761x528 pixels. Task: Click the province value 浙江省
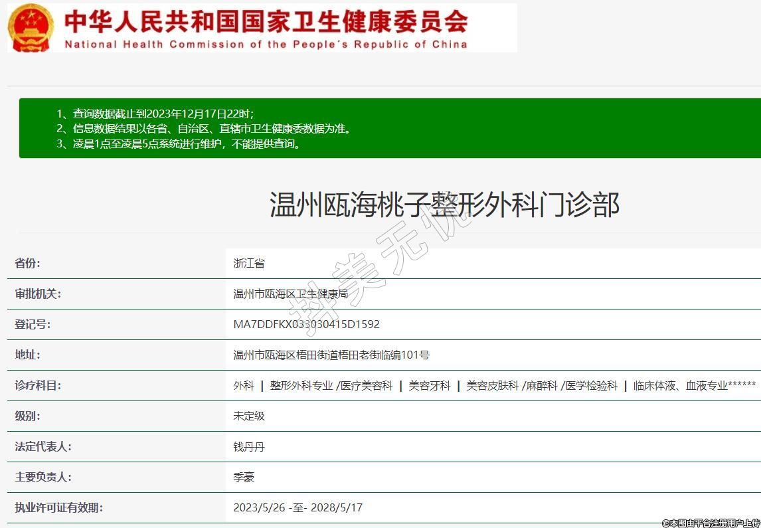249,263
